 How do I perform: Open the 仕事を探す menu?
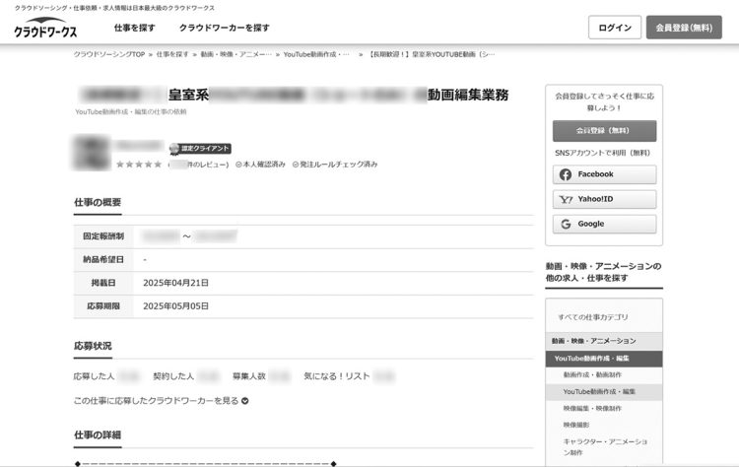tap(134, 28)
